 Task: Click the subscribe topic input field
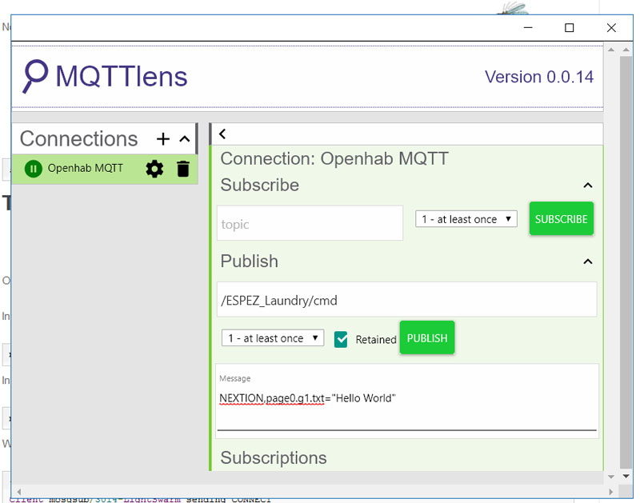point(310,223)
